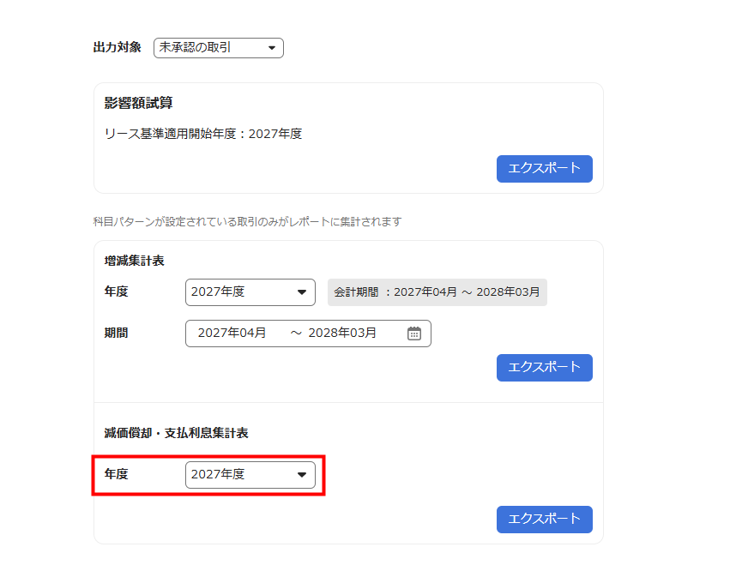This screenshot has width=730, height=583.
Task: Click the 科目パターン notice text
Action: tap(247, 222)
